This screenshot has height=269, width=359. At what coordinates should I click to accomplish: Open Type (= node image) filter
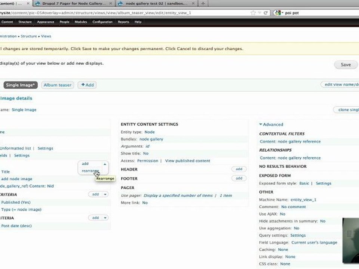coord(21,209)
